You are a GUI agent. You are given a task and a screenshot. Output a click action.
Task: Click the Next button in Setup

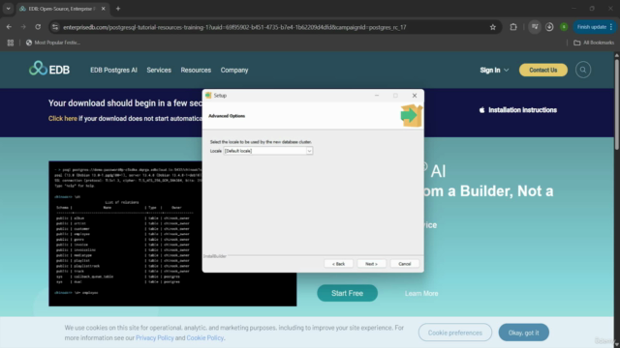pyautogui.click(x=371, y=264)
